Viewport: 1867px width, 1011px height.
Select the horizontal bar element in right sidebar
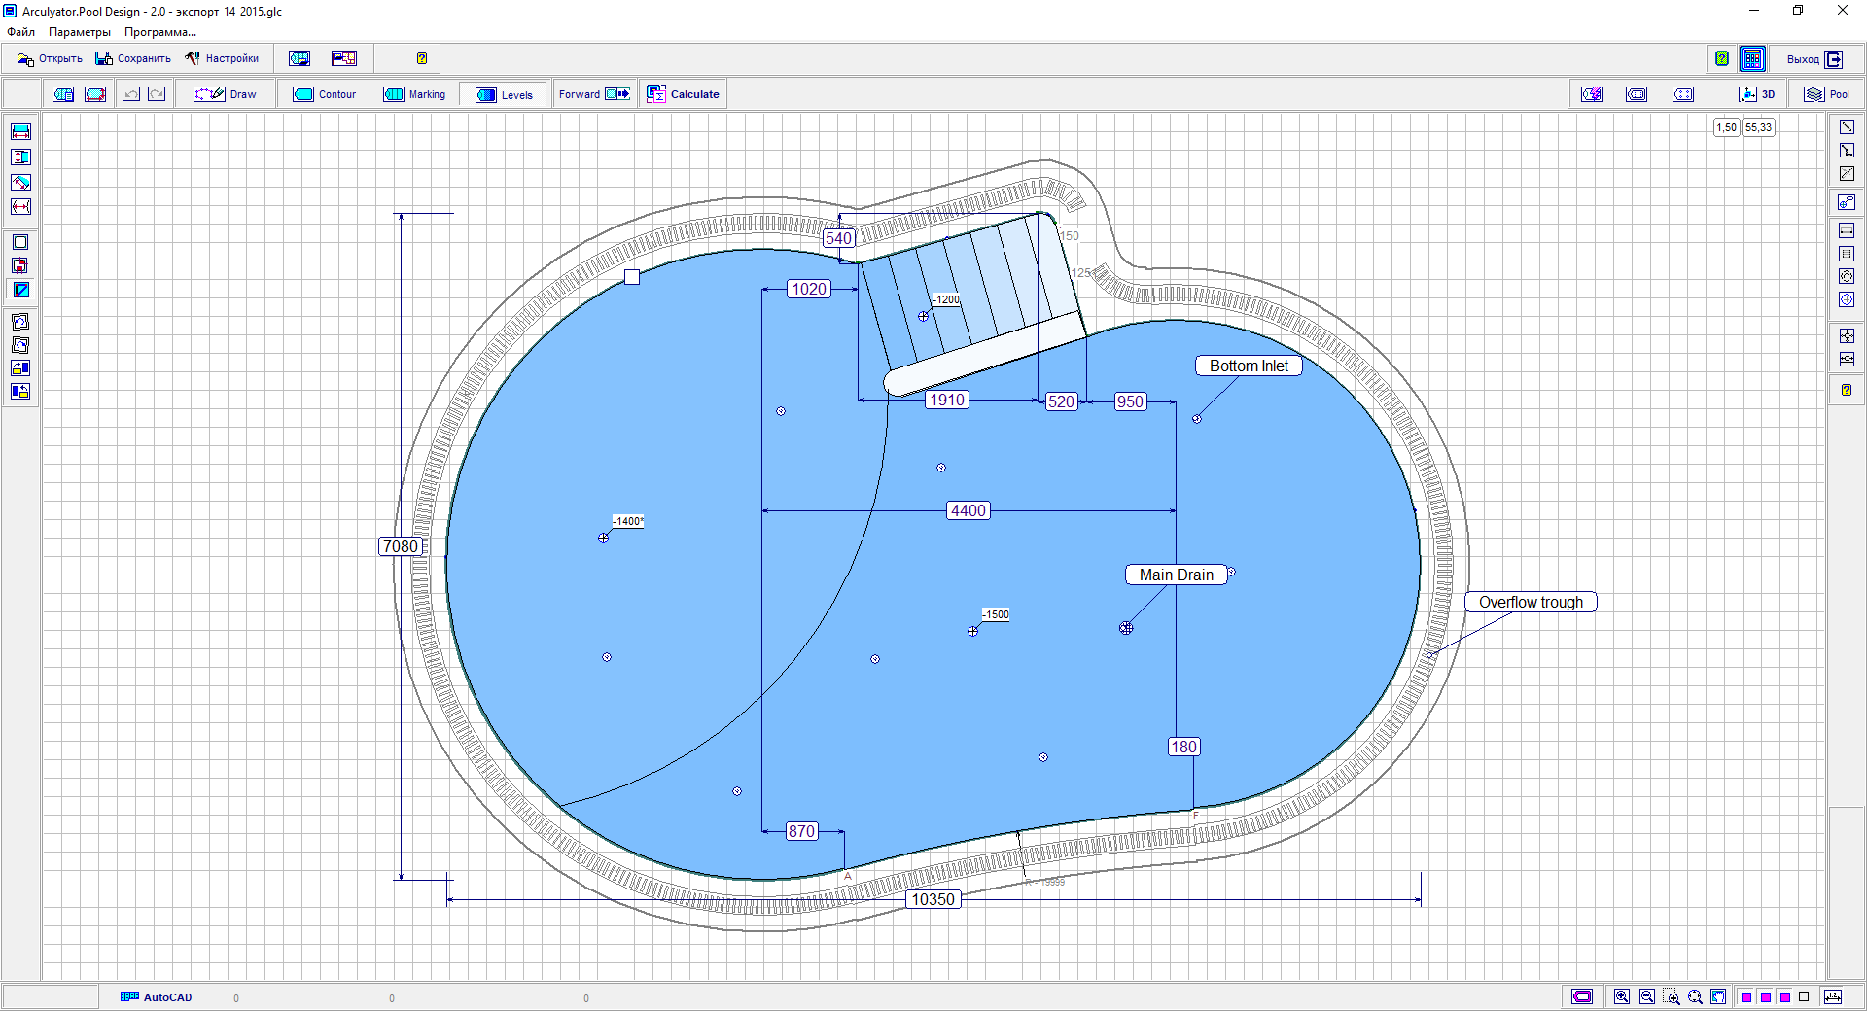pyautogui.click(x=1847, y=230)
